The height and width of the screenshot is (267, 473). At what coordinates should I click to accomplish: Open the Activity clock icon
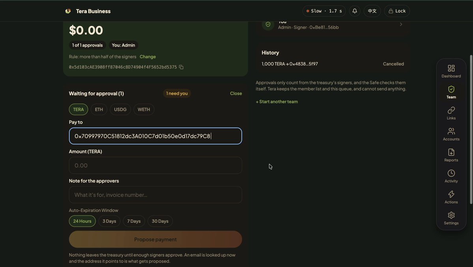451,173
